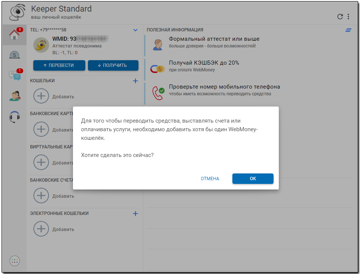Expand the TEL phone number dropdown
Viewport: 360px width, 274px height.
point(135,30)
